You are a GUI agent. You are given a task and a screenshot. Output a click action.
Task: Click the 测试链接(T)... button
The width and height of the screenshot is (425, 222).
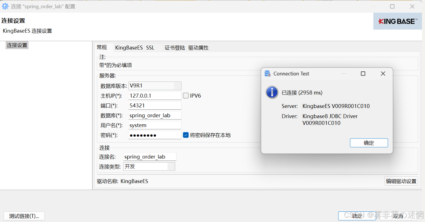(24, 216)
